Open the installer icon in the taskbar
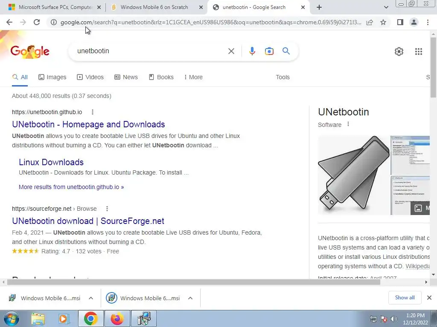 144,318
